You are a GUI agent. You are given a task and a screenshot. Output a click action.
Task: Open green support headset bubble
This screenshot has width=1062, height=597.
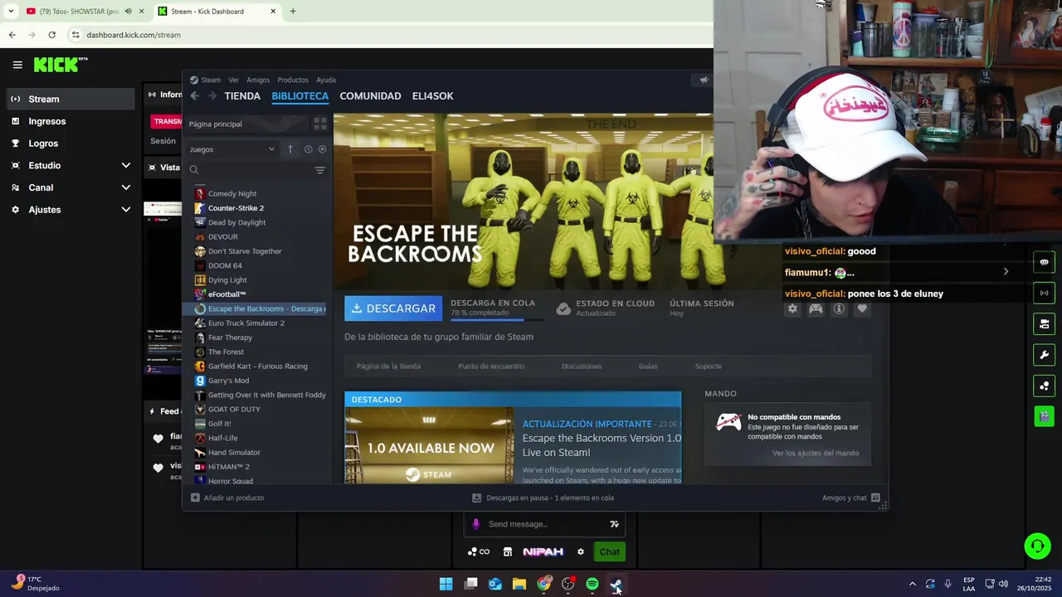(1037, 546)
